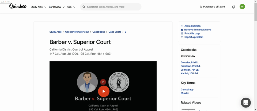Click the California District Court of Appeal text
This screenshot has width=257, height=111.
click(71, 49)
